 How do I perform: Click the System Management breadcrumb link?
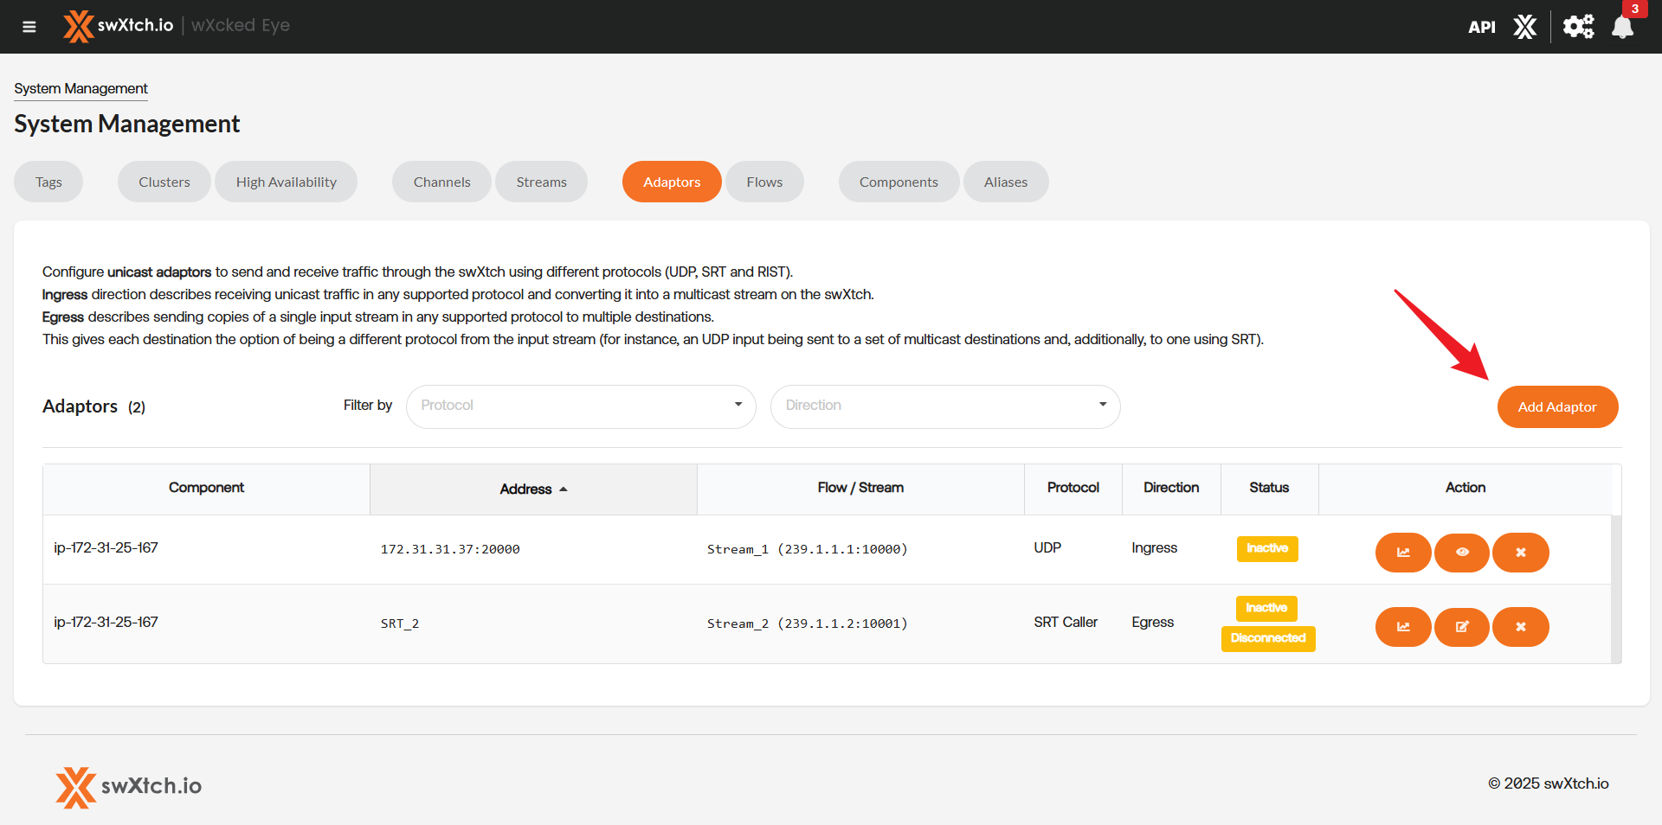click(81, 89)
